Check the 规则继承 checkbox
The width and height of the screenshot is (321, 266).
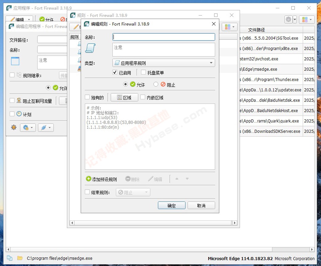12,75
